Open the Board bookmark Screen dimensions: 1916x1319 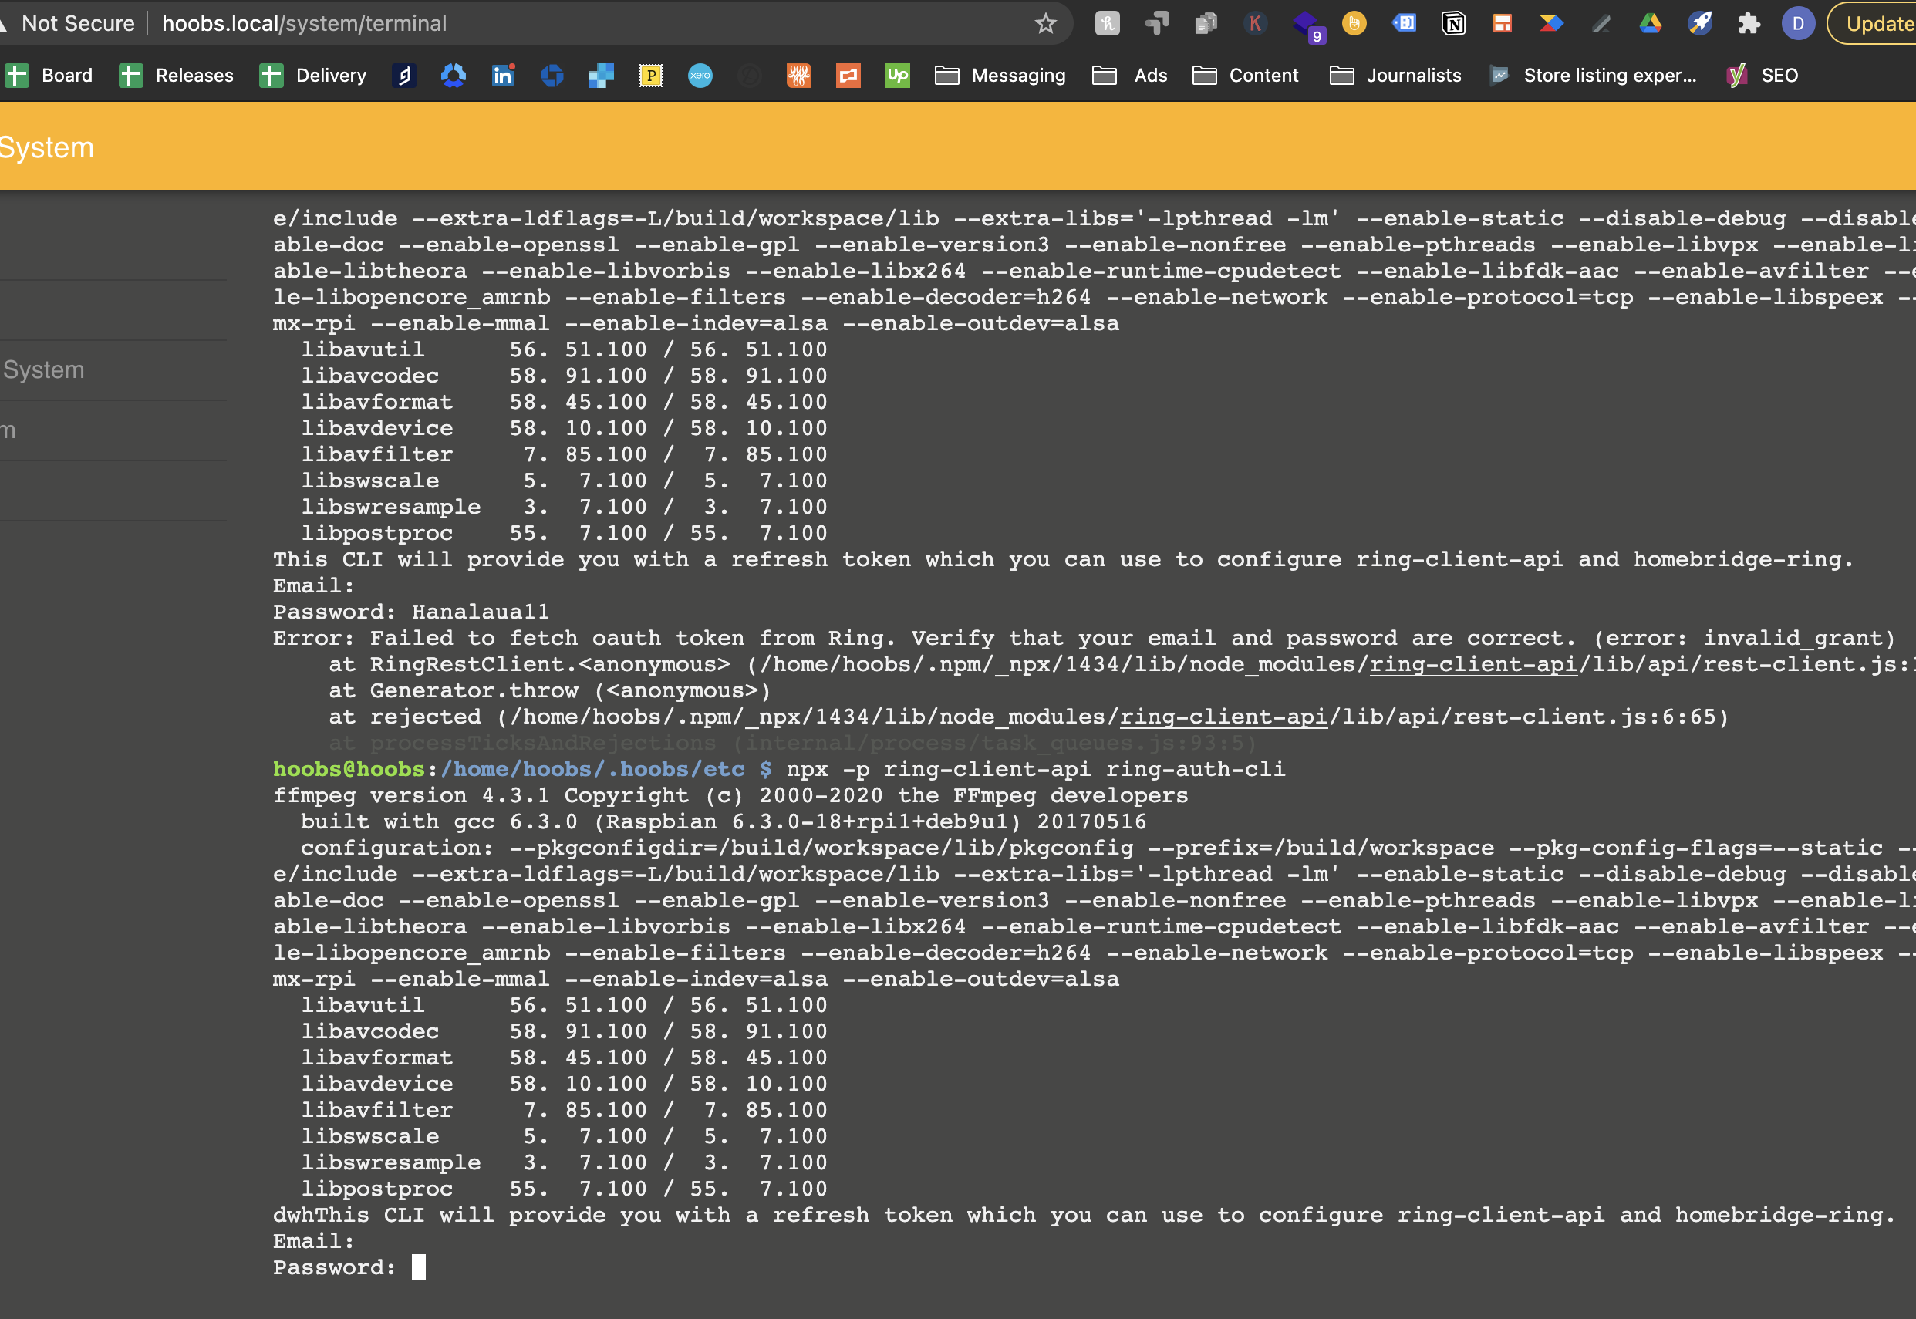click(50, 76)
